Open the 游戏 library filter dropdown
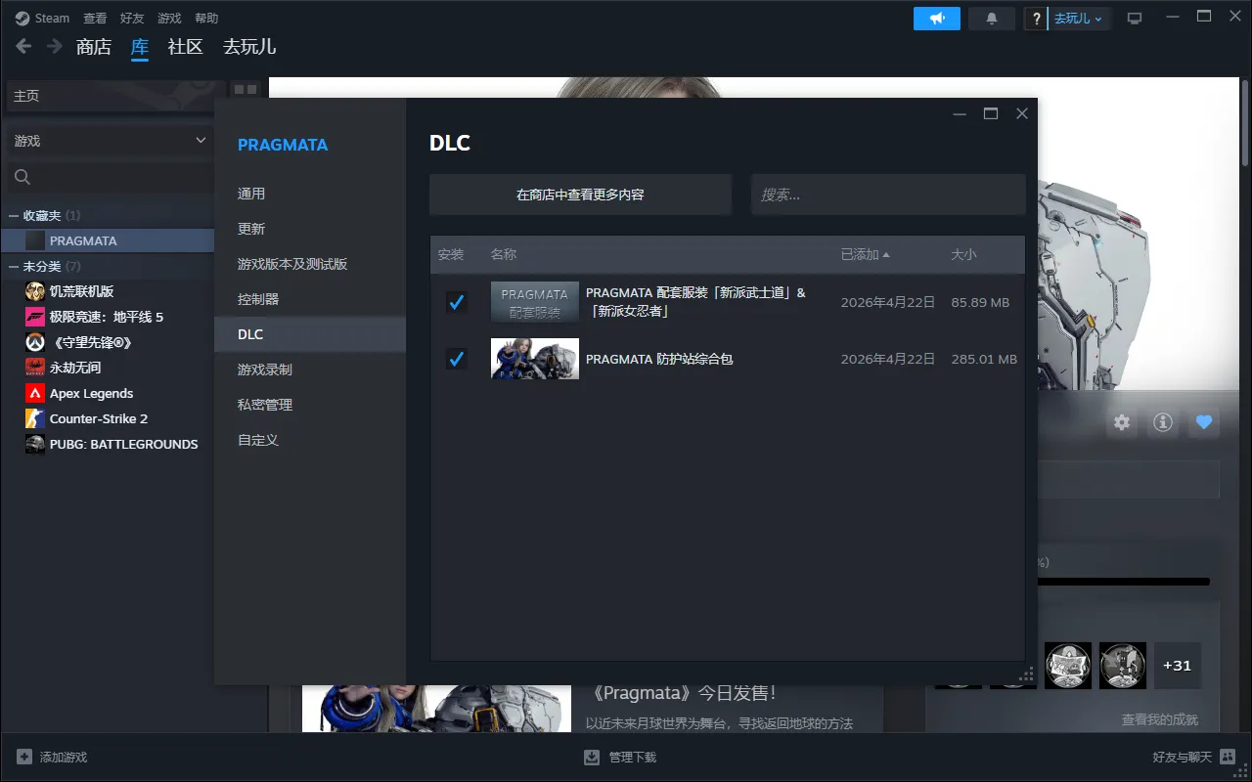1252x782 pixels. point(109,141)
